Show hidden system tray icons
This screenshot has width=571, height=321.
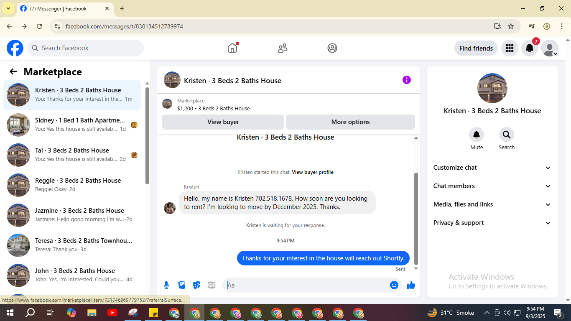coord(487,313)
